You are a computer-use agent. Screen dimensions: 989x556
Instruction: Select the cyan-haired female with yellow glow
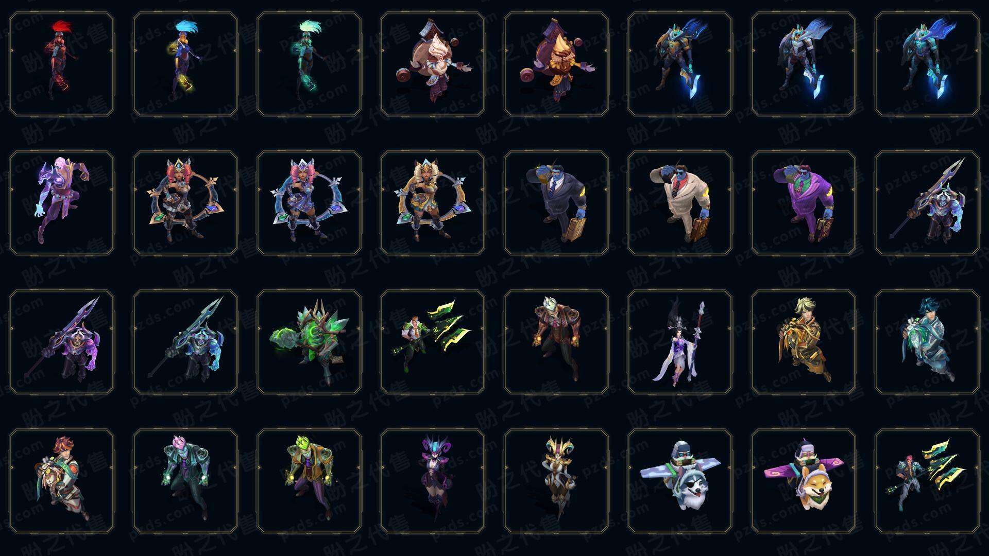pyautogui.click(x=185, y=64)
